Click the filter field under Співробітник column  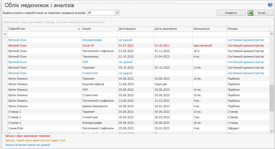click(x=44, y=34)
